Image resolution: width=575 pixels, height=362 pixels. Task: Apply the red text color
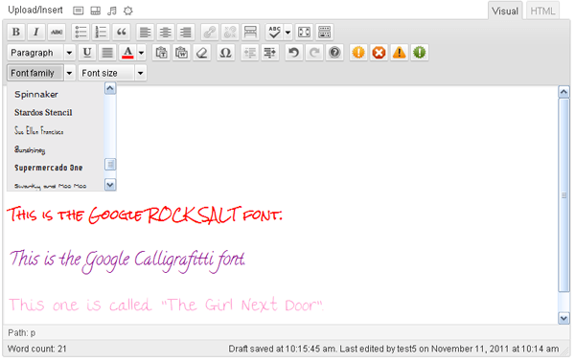[x=127, y=53]
